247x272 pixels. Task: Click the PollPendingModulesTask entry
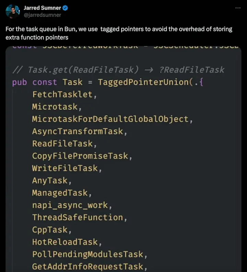click(88, 254)
